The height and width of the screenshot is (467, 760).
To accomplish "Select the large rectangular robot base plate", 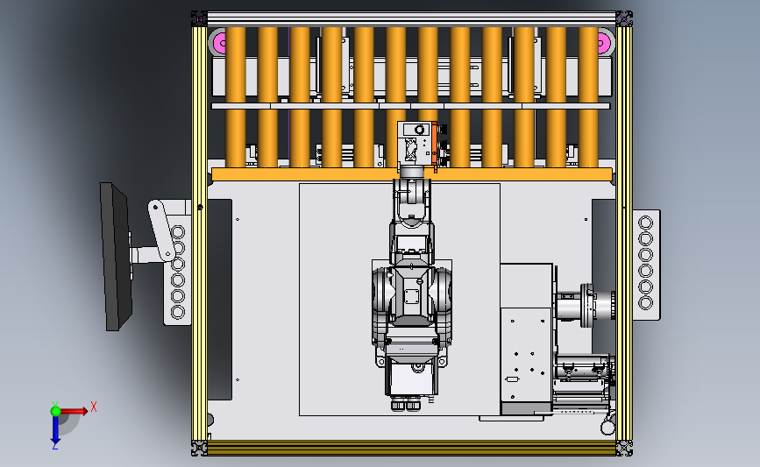I will coord(400,300).
